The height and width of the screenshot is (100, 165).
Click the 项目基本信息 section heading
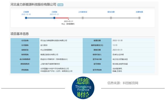pos(20,34)
